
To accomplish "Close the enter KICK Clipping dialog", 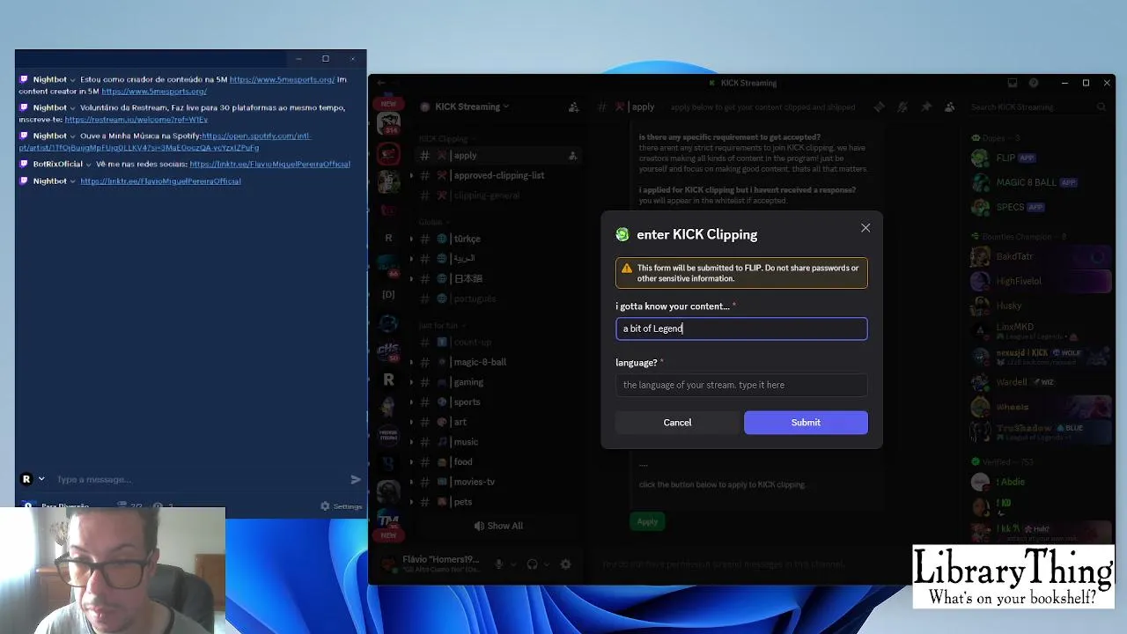I will pos(866,228).
